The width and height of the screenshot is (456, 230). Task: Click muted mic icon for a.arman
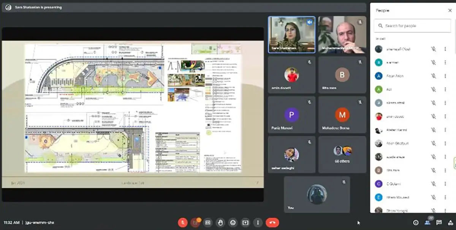[x=433, y=62]
